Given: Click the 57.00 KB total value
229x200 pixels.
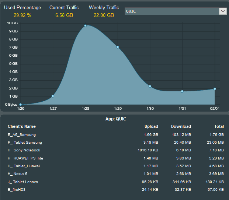Looking at the screenshot, I should click(x=216, y=190).
